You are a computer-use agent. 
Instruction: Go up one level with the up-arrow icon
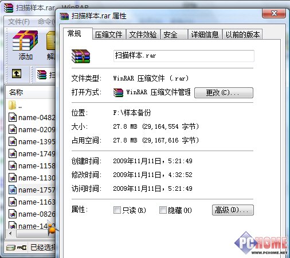tap(17, 74)
